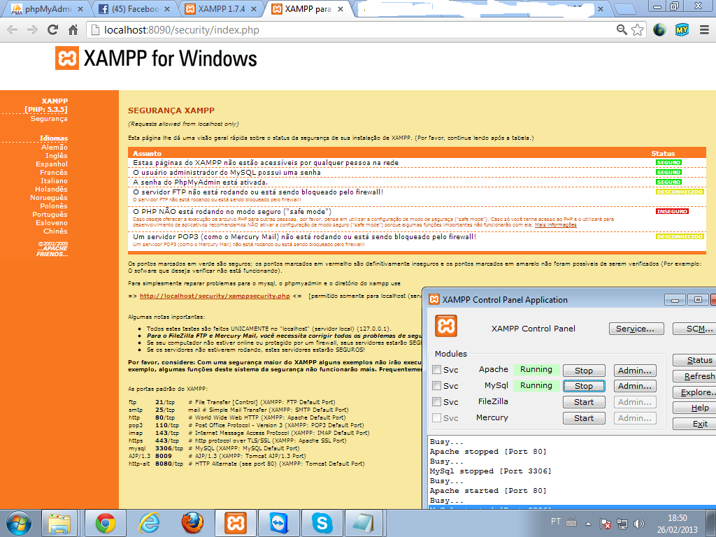Click the Help button in Control Panel

pyautogui.click(x=695, y=408)
